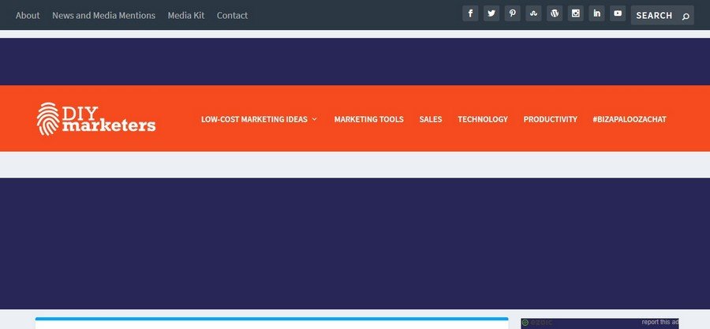Open the StumbleUpon social icon
This screenshot has height=329, width=710.
point(533,13)
